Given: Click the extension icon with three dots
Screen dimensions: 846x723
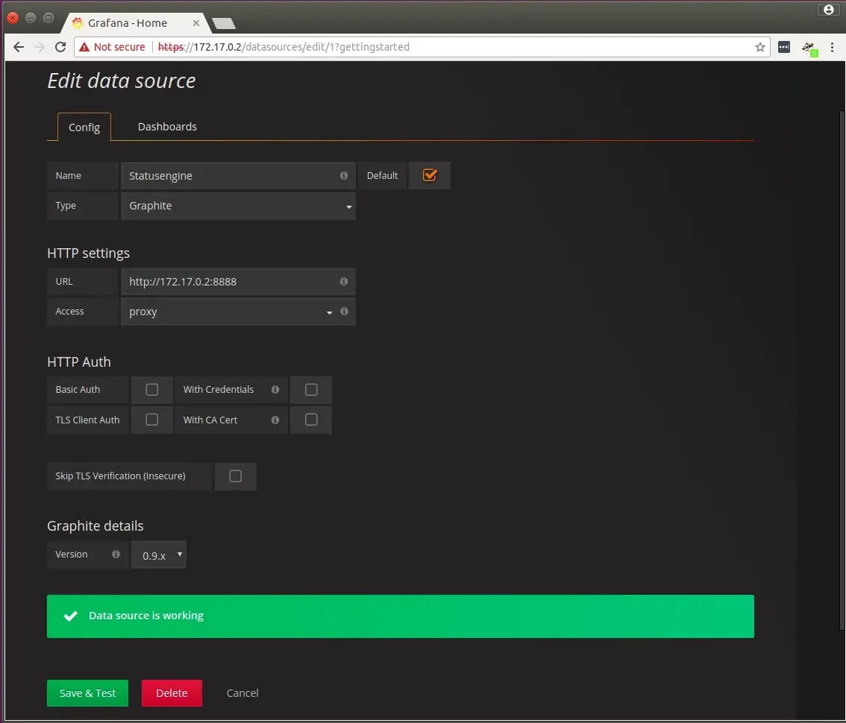Looking at the screenshot, I should click(784, 47).
